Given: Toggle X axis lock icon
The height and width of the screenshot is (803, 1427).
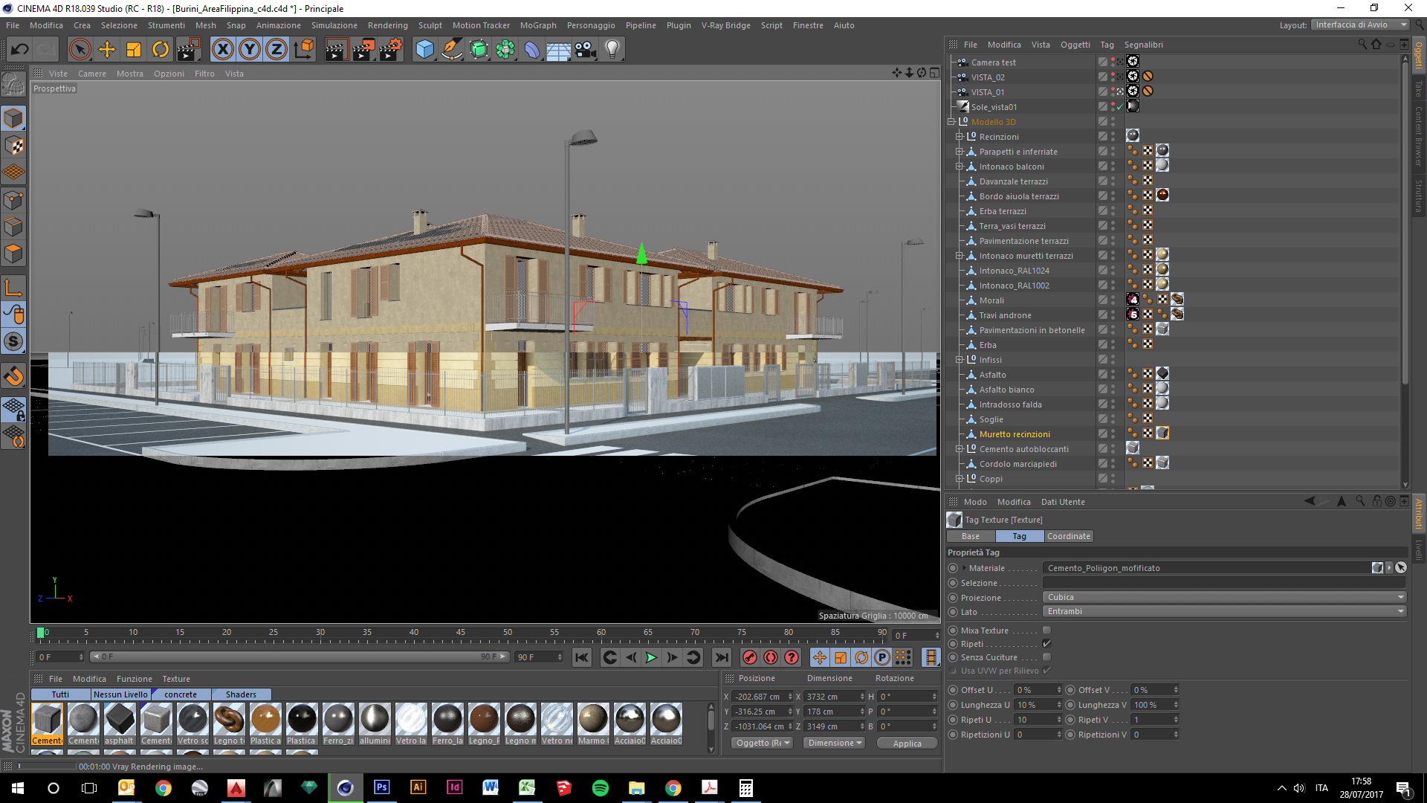Looking at the screenshot, I should 222,50.
